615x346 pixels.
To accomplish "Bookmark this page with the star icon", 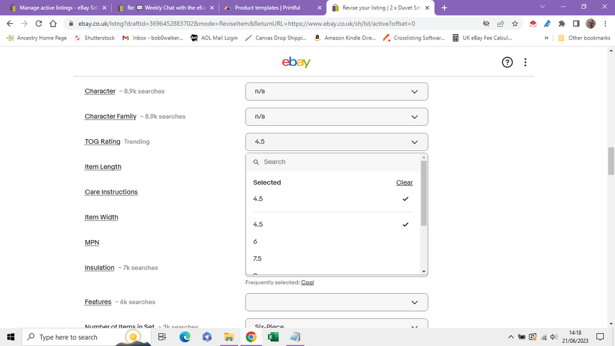I will coord(515,23).
